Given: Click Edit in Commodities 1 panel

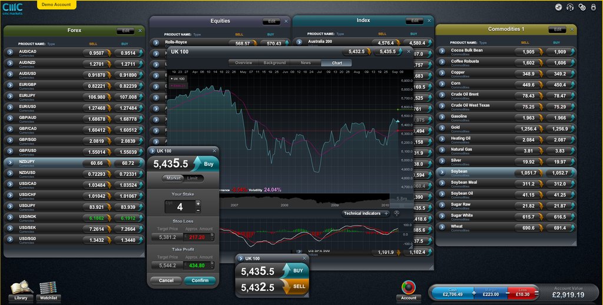Looking at the screenshot, I should coord(558,29).
